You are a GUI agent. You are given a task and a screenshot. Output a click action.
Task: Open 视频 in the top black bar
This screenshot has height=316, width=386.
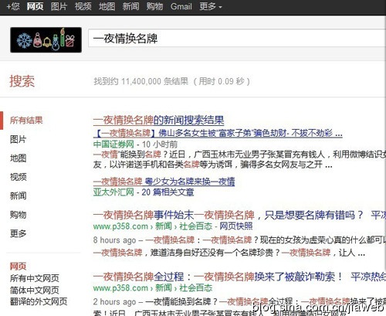click(x=83, y=6)
